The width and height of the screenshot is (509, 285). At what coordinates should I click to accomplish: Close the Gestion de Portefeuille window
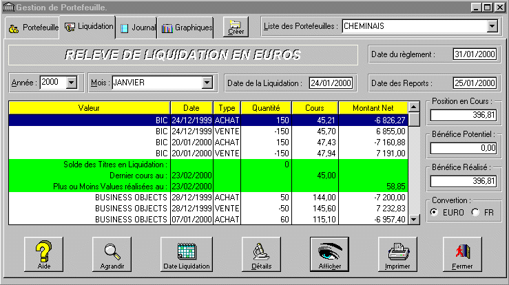pos(500,7)
